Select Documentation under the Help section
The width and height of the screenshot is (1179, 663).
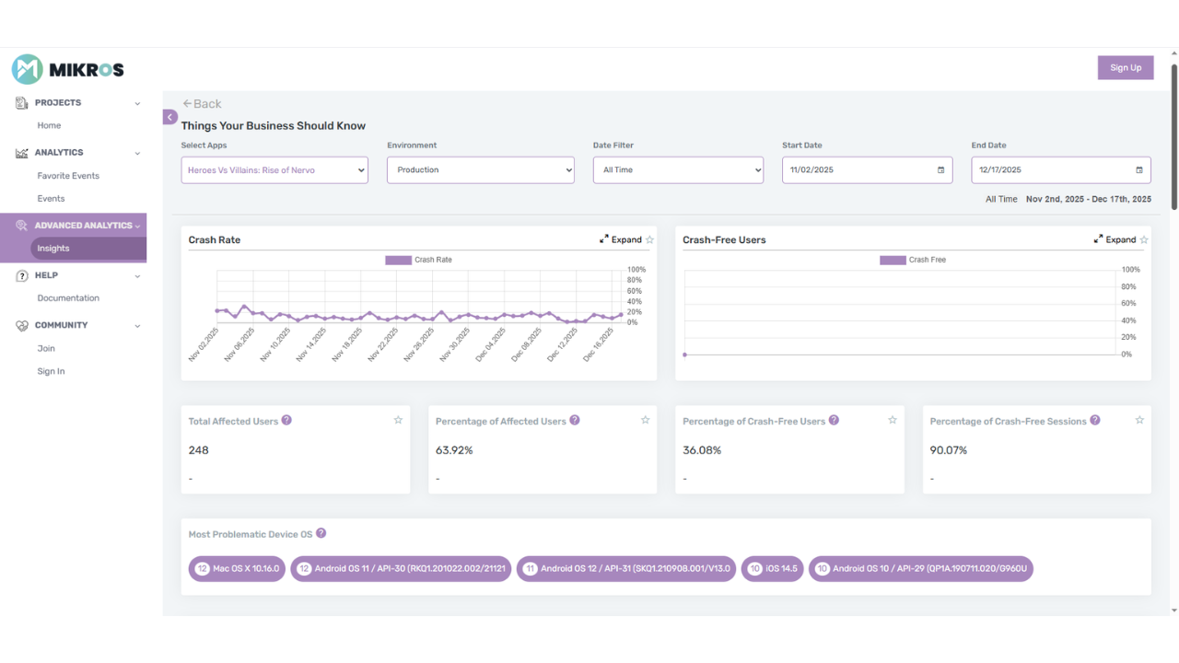(x=68, y=298)
